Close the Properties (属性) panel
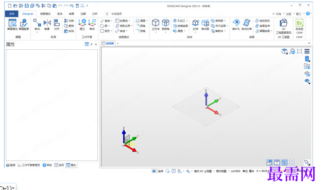 pyautogui.click(x=96, y=44)
